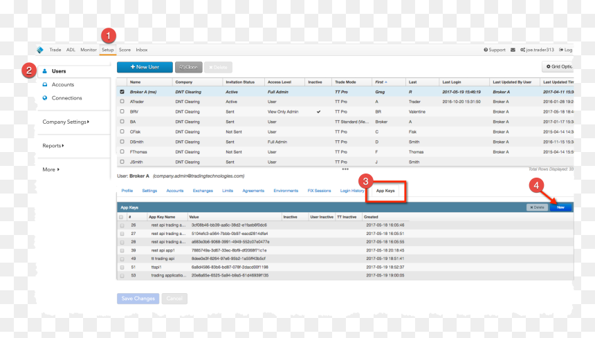Switch to the FIX Sessions tab
The image size is (595, 338).
pos(319,191)
